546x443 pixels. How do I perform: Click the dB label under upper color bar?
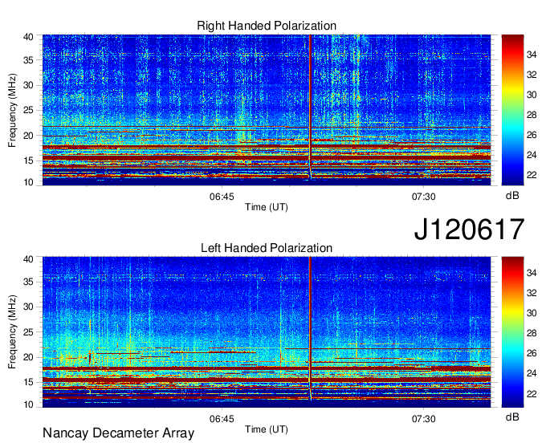(512, 196)
